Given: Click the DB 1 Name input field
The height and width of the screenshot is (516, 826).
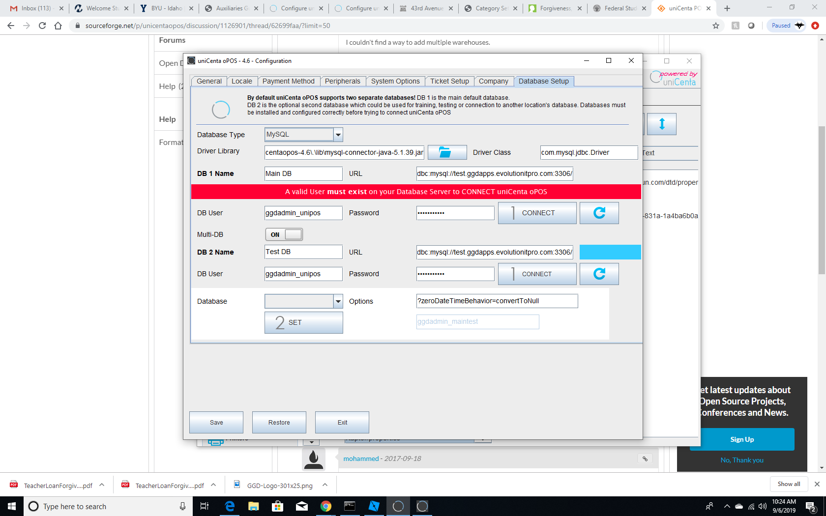Looking at the screenshot, I should 303,173.
